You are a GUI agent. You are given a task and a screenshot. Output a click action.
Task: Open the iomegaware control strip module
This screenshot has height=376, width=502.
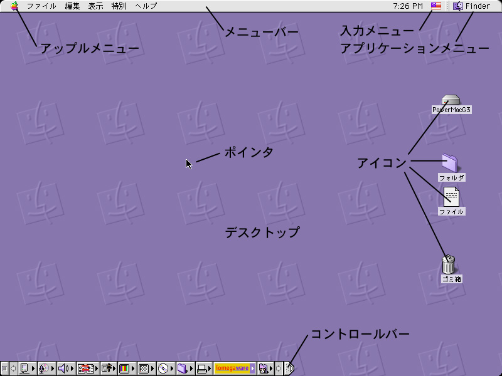point(232,368)
